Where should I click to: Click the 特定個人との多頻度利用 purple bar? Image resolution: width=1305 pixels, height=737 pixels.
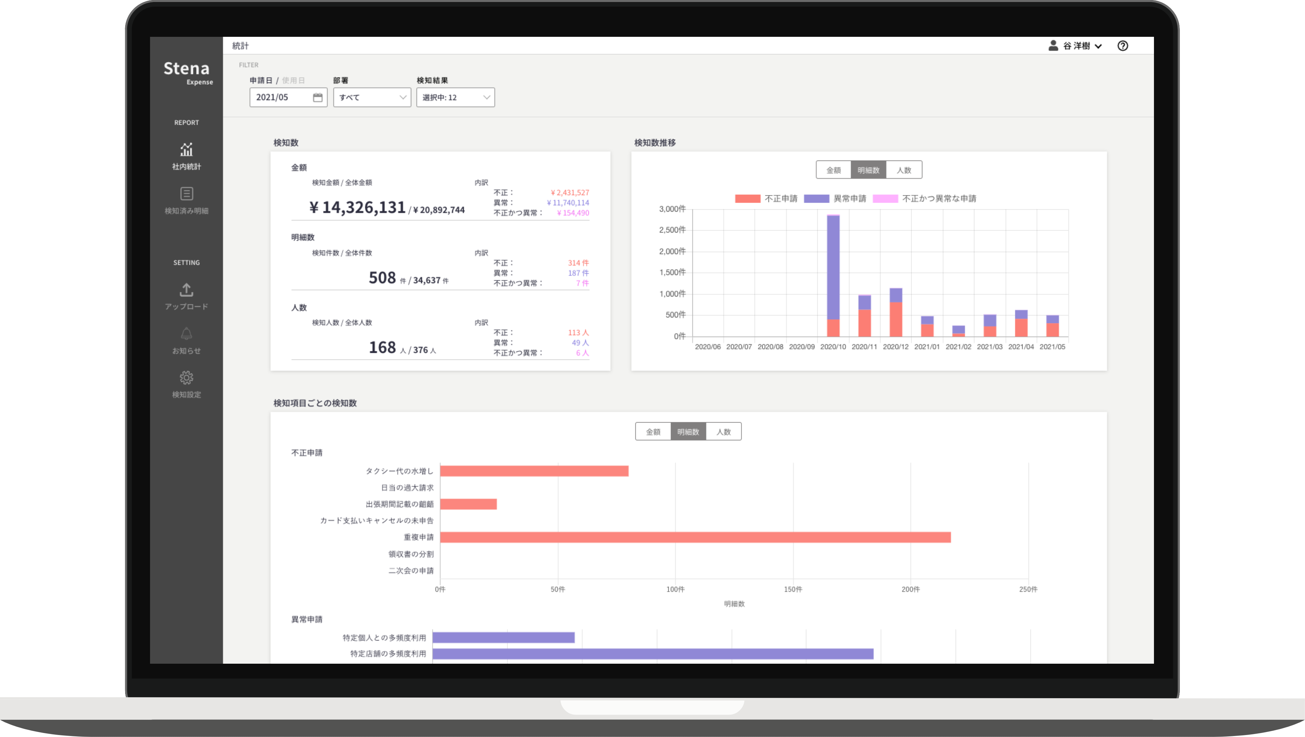tap(503, 638)
